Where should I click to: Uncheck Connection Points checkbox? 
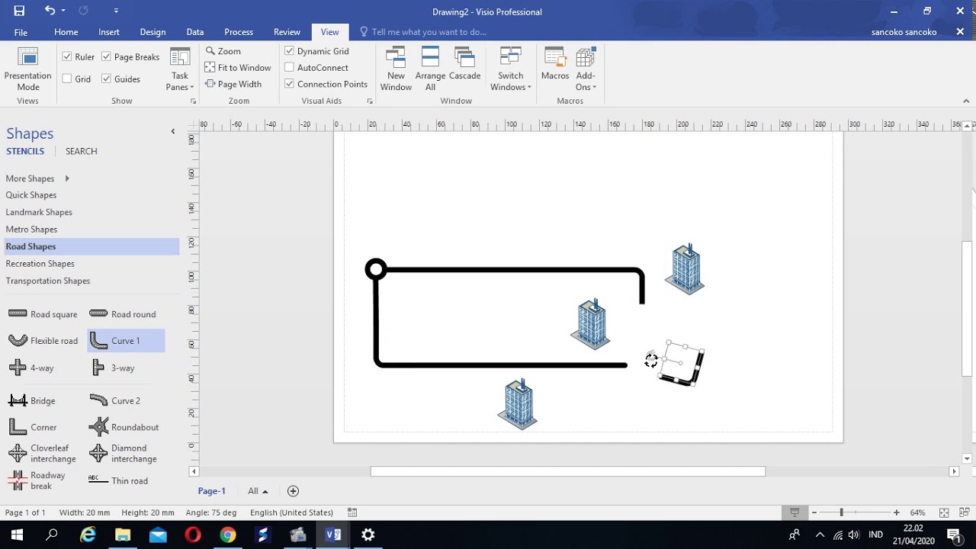[x=289, y=84]
